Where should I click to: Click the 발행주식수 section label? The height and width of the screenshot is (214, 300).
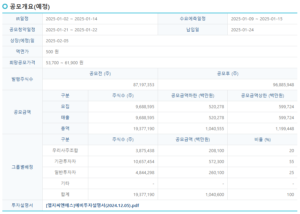coord(22,79)
